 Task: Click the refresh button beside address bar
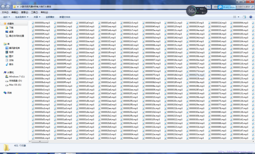(209, 7)
